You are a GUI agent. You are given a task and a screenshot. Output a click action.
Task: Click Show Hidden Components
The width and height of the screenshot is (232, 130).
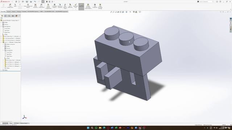(48, 6)
